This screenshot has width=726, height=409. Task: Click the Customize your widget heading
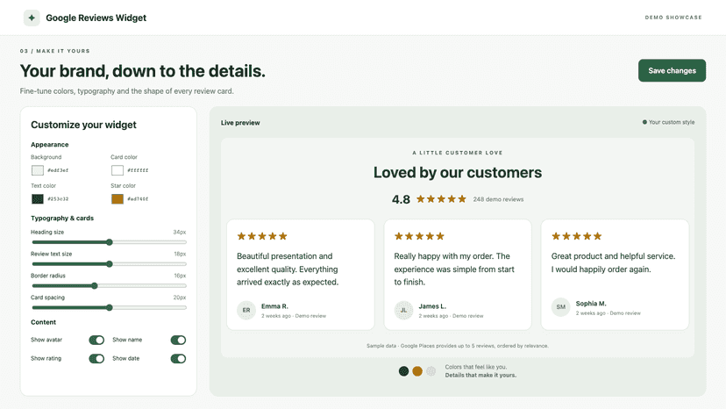click(x=83, y=125)
